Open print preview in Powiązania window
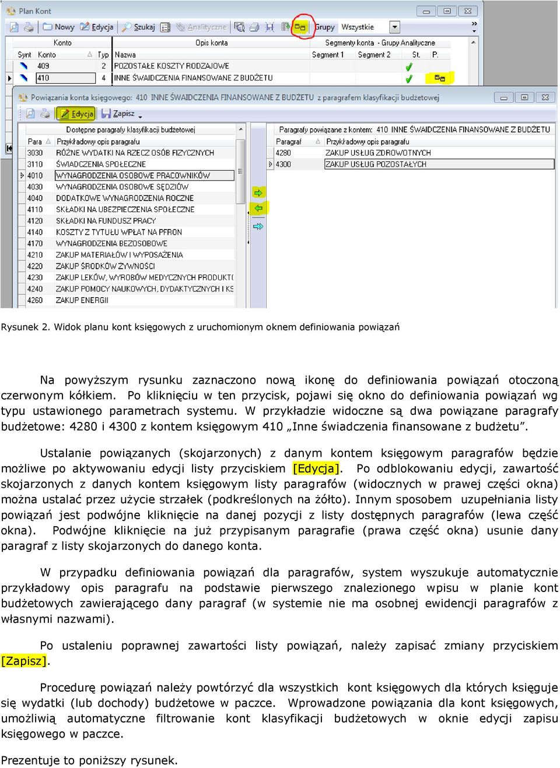The image size is (560, 768). (x=30, y=114)
